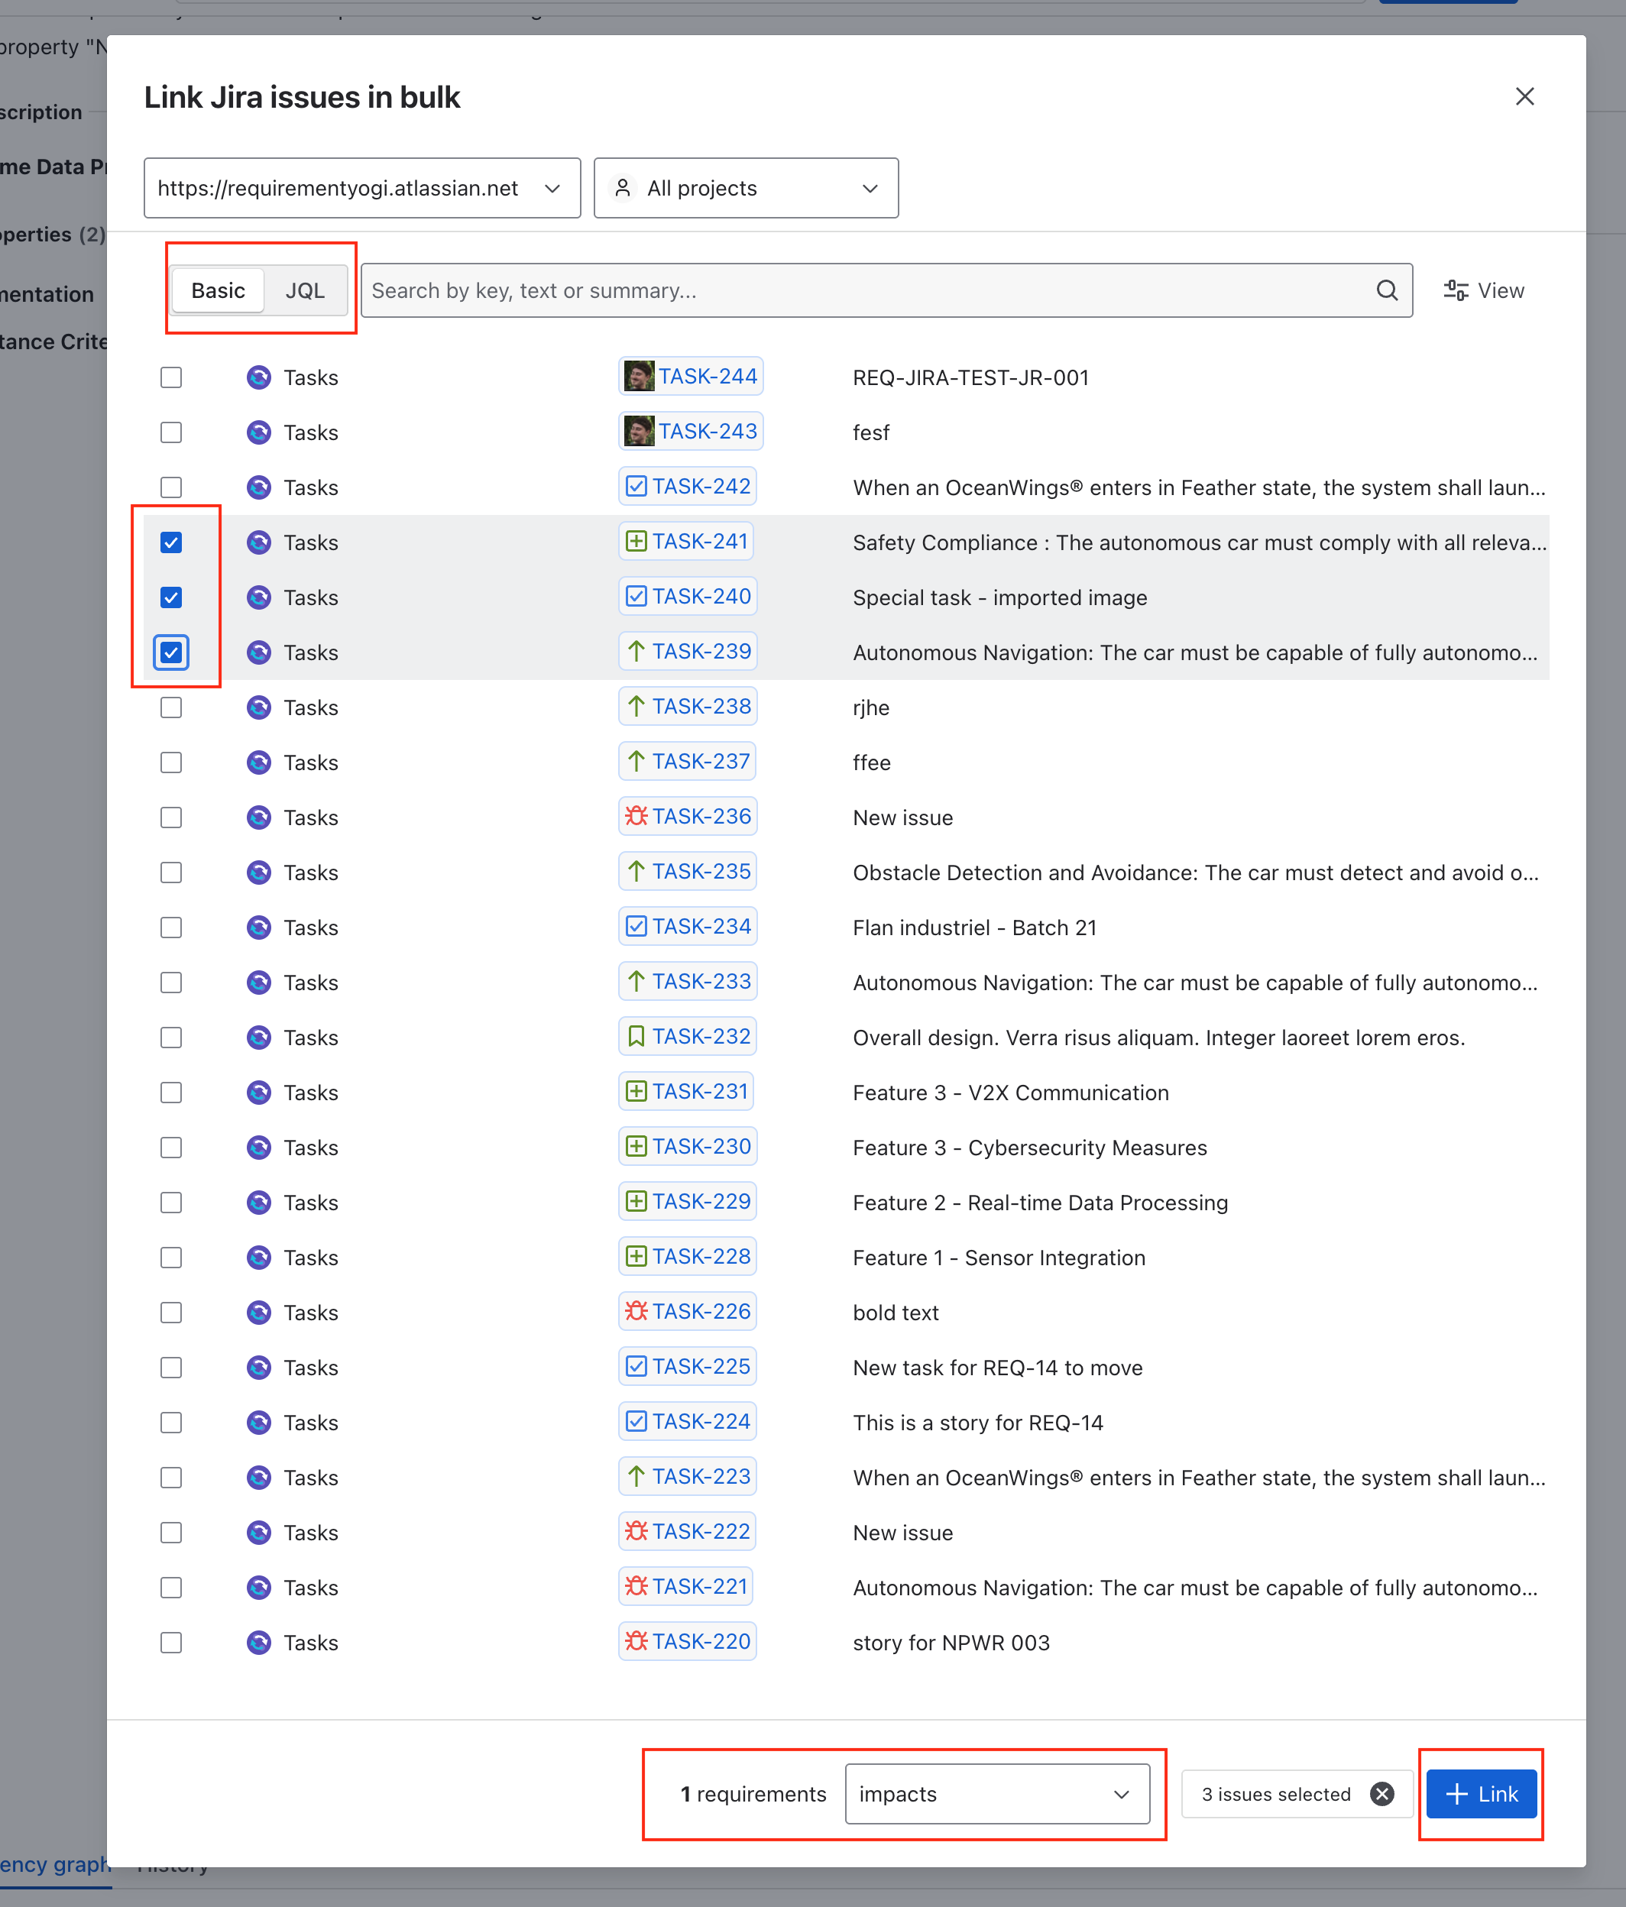Click the View button label
1626x1907 pixels.
tap(1501, 291)
